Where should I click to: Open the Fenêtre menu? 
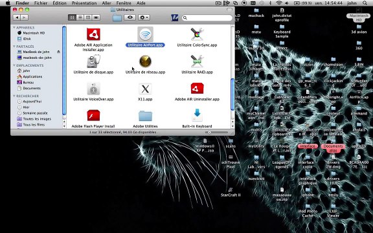click(124, 3)
